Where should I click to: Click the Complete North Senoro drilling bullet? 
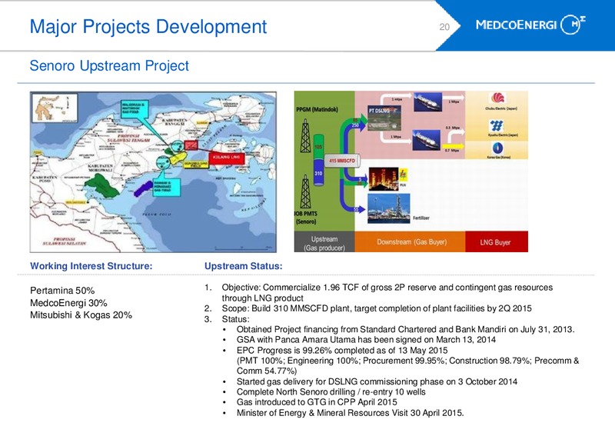click(331, 392)
